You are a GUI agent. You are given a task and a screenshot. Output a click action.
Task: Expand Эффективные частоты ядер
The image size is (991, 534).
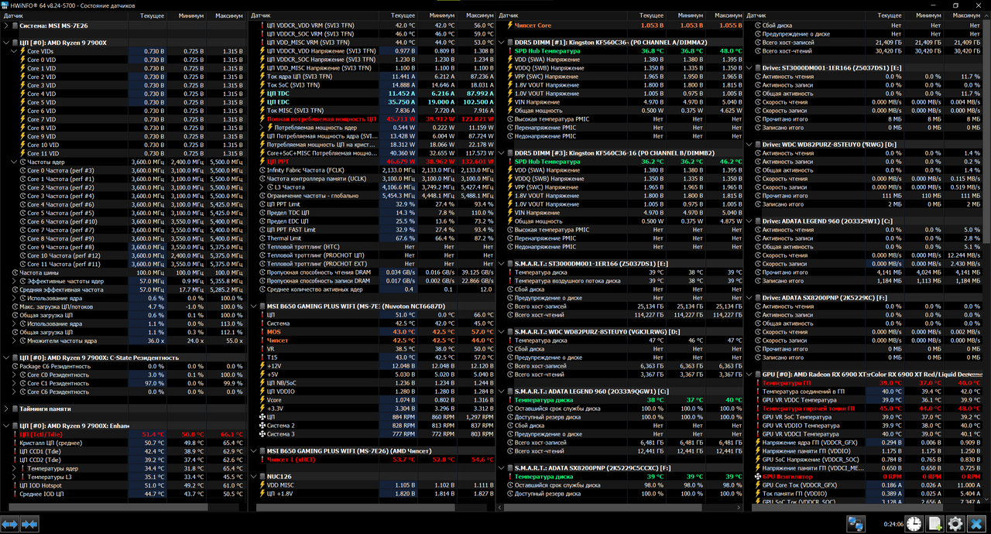(x=14, y=281)
